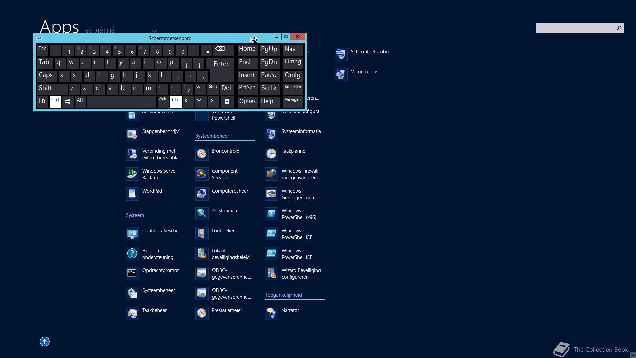Expand the Apps sort order dropdown chevron

coord(154,31)
